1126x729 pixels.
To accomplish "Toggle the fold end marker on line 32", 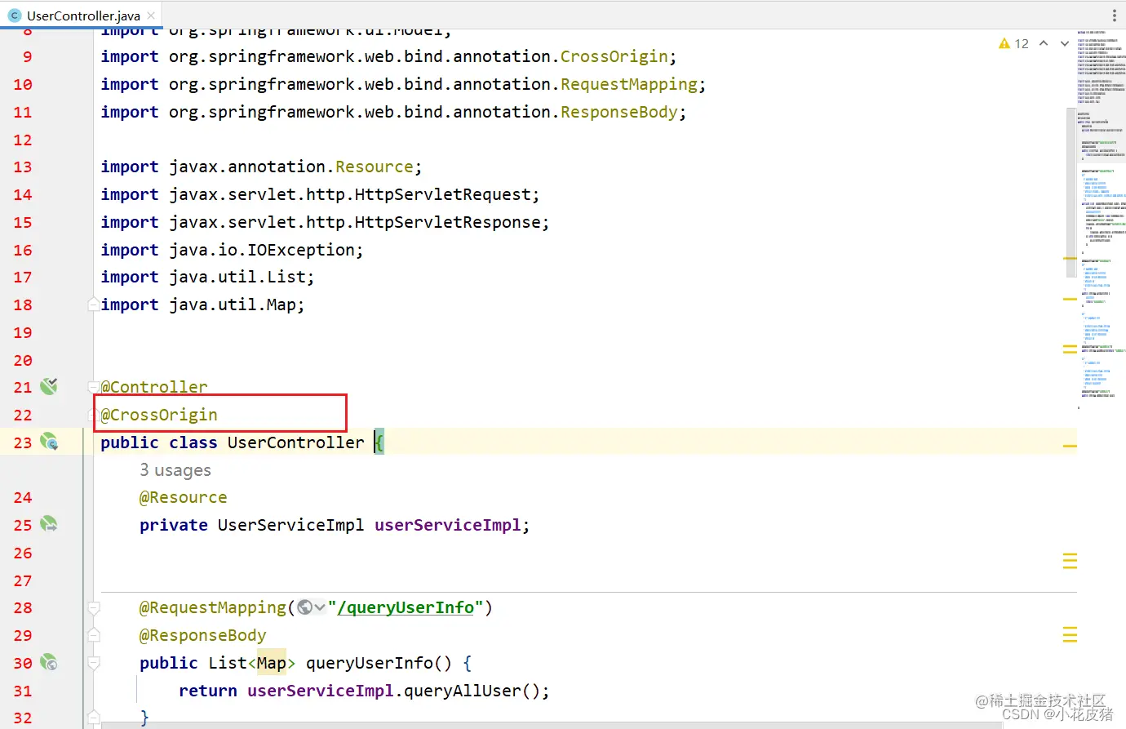I will pos(94,718).
